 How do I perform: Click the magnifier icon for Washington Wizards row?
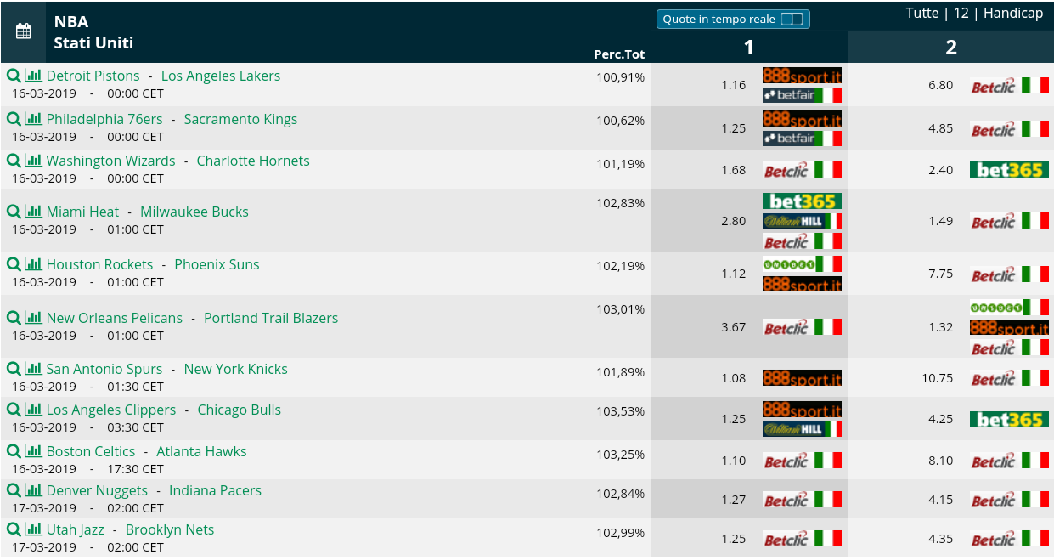[x=14, y=161]
